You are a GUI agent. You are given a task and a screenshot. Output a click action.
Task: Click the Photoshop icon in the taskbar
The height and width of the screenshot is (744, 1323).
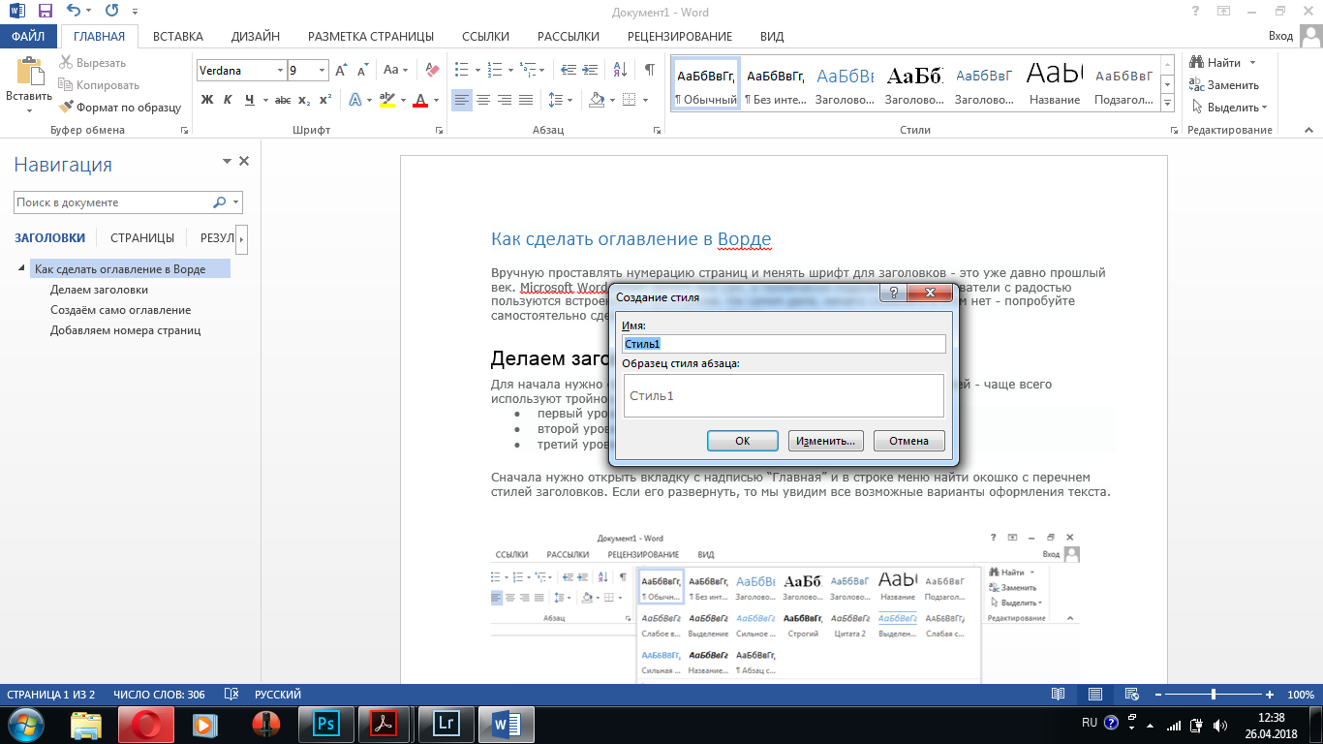[326, 723]
